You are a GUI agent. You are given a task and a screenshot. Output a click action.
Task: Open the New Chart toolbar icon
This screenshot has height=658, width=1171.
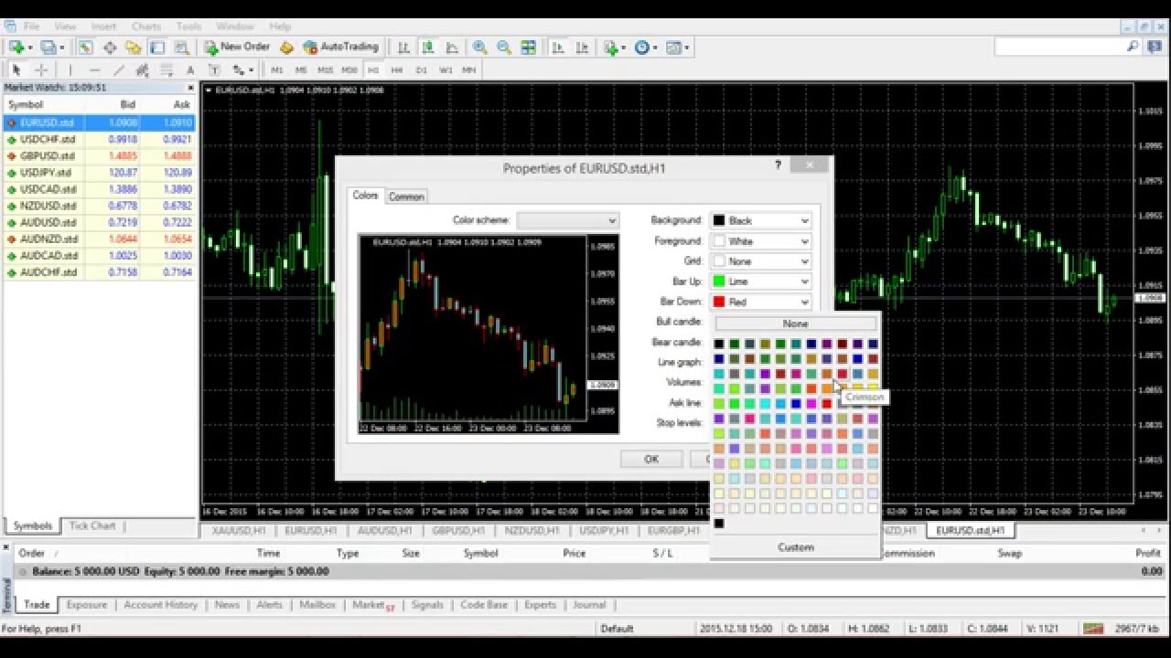16,48
